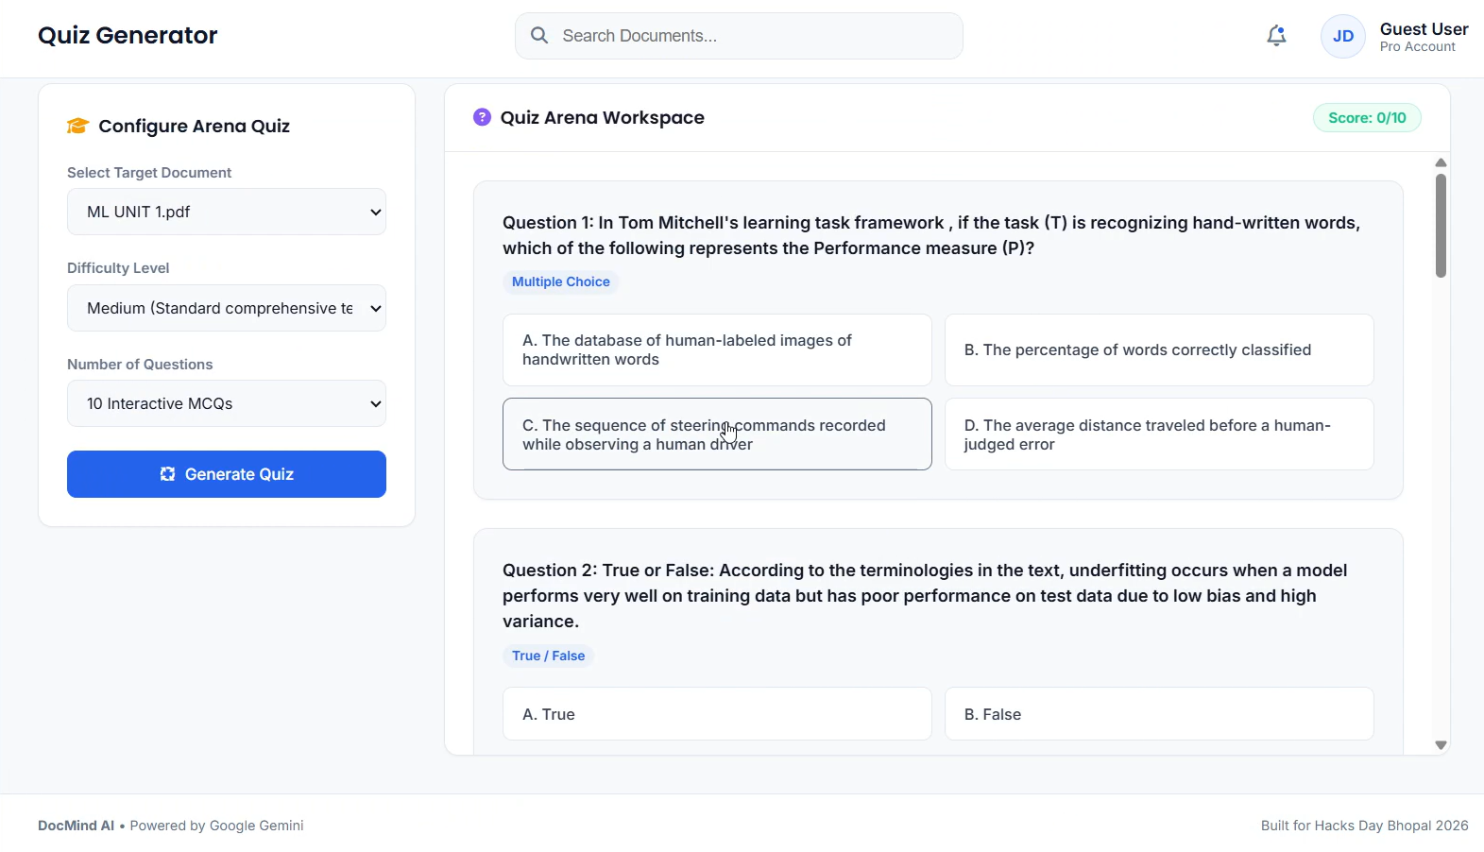The image size is (1484, 852).
Task: Click the graduation cap icon beside Configure Arena Quiz
Action: [x=77, y=126]
